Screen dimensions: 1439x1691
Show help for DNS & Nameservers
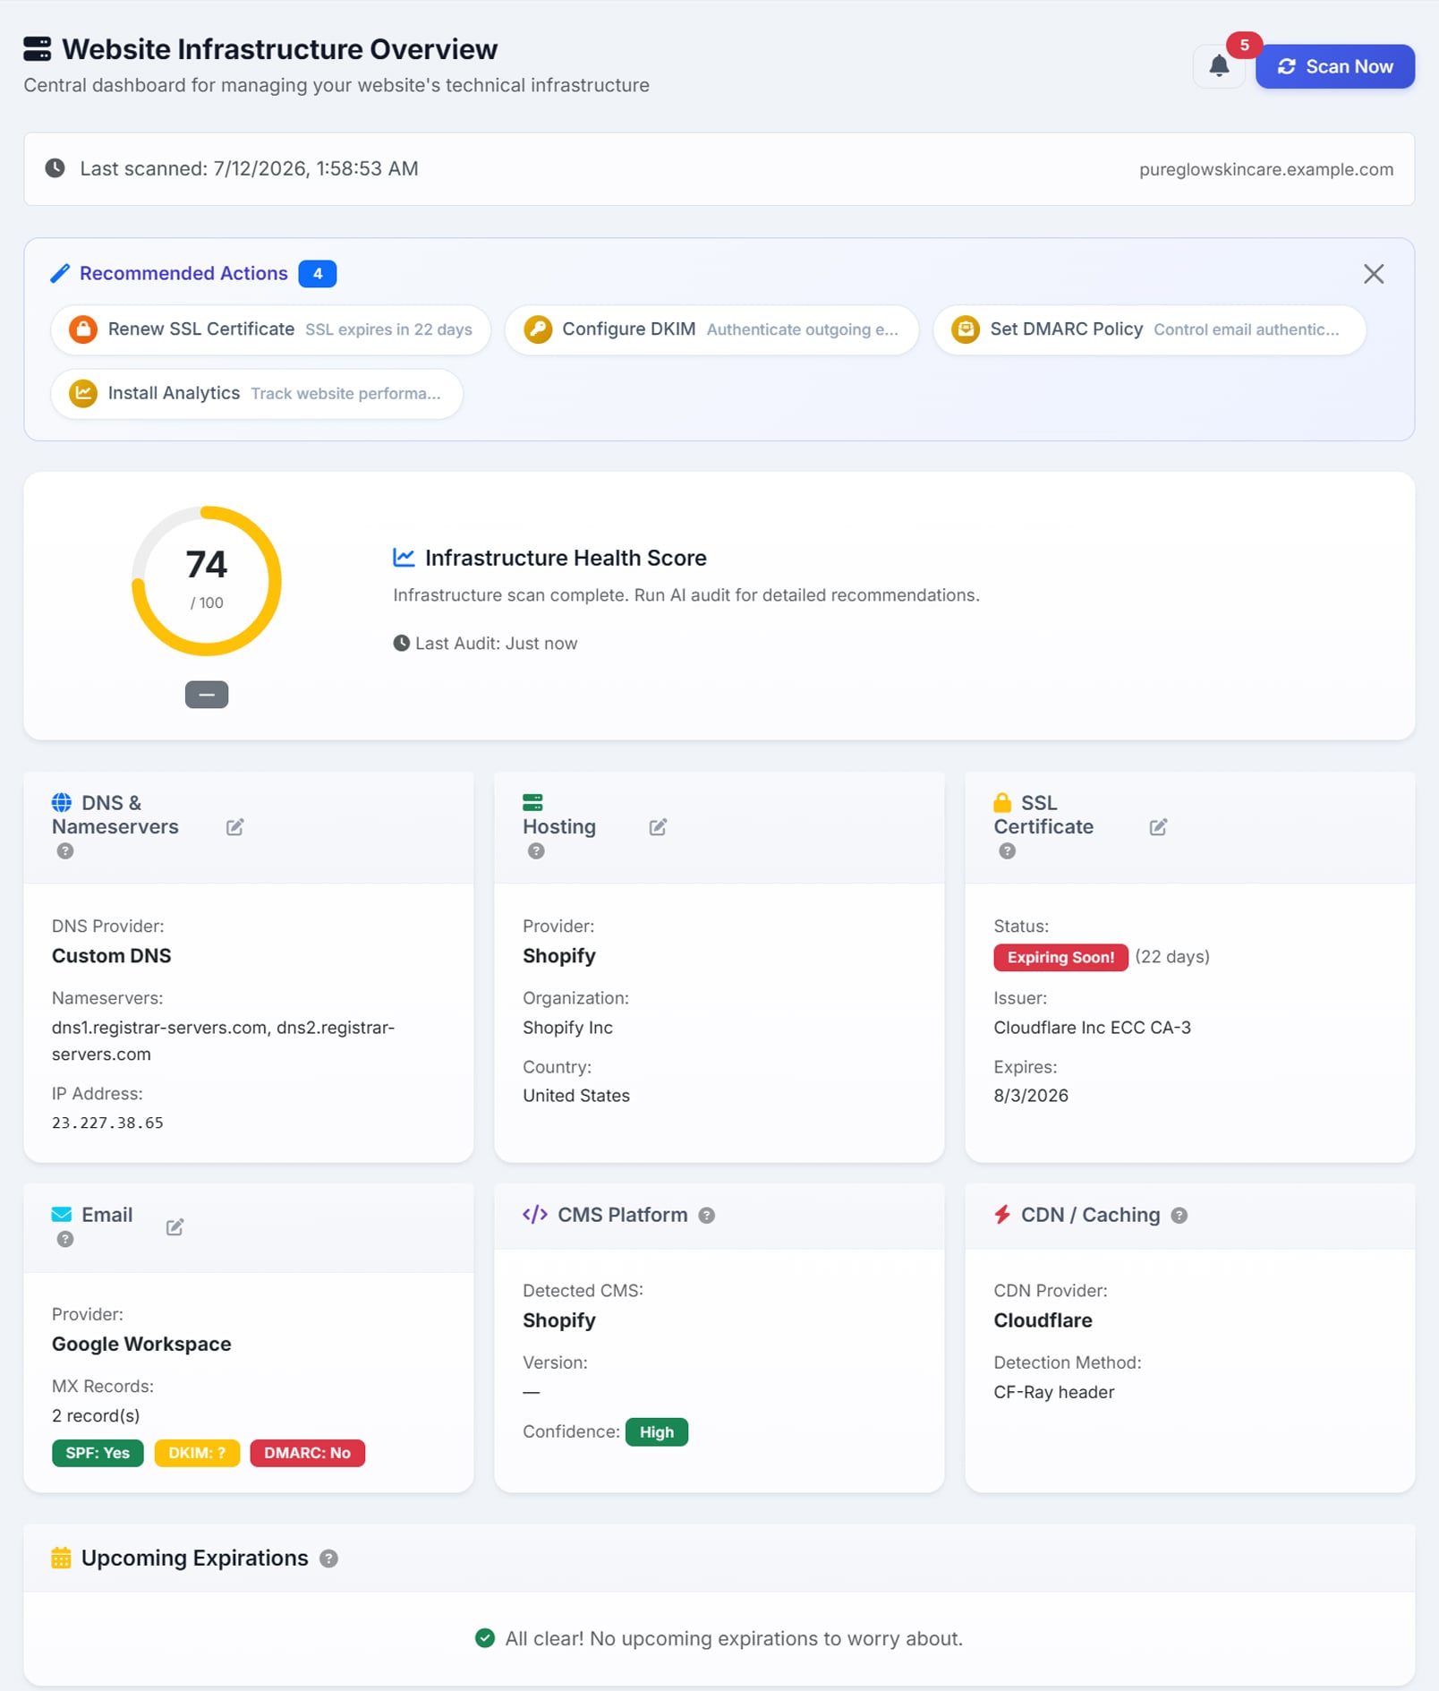click(65, 851)
